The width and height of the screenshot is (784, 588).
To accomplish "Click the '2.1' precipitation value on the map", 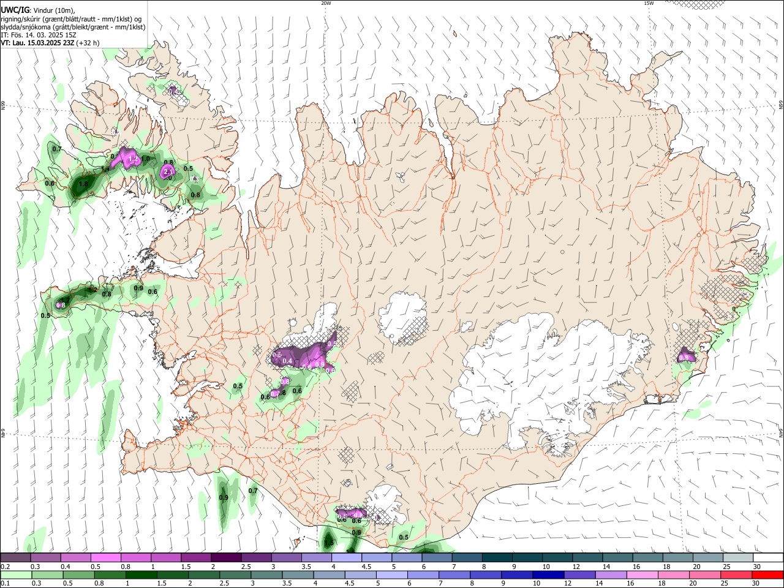I will 168,172.
